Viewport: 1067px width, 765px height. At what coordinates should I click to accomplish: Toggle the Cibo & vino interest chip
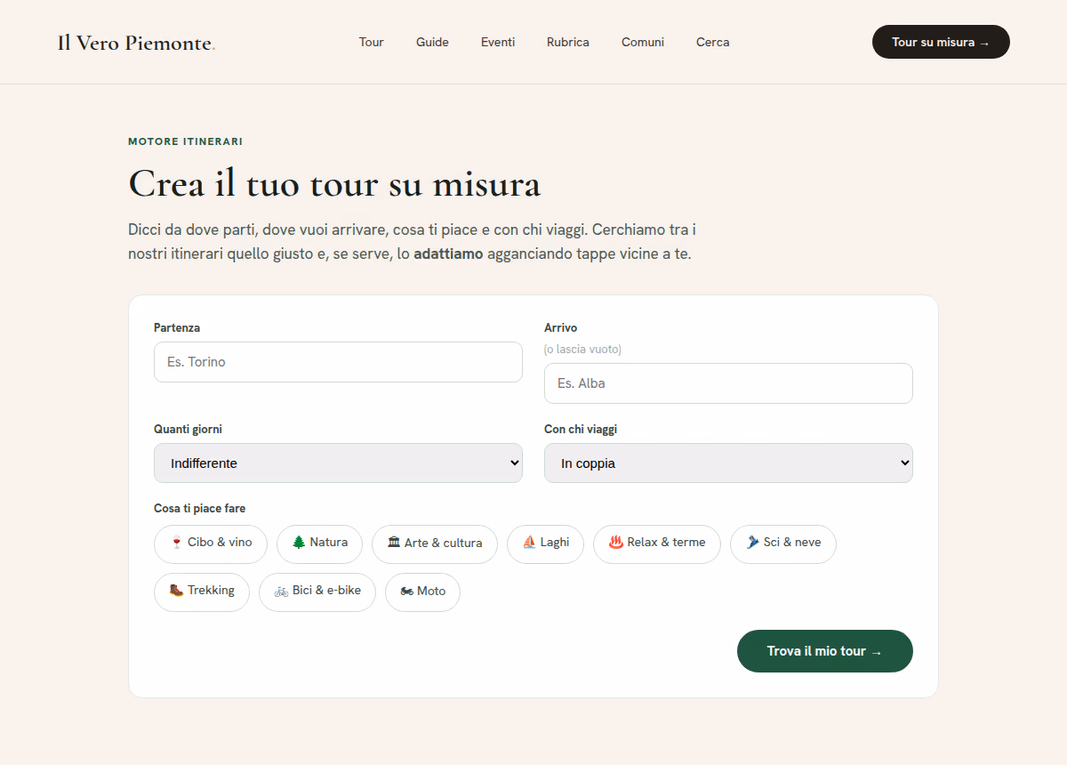tap(211, 544)
